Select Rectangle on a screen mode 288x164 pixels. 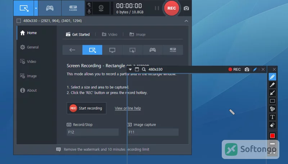[x=93, y=50]
